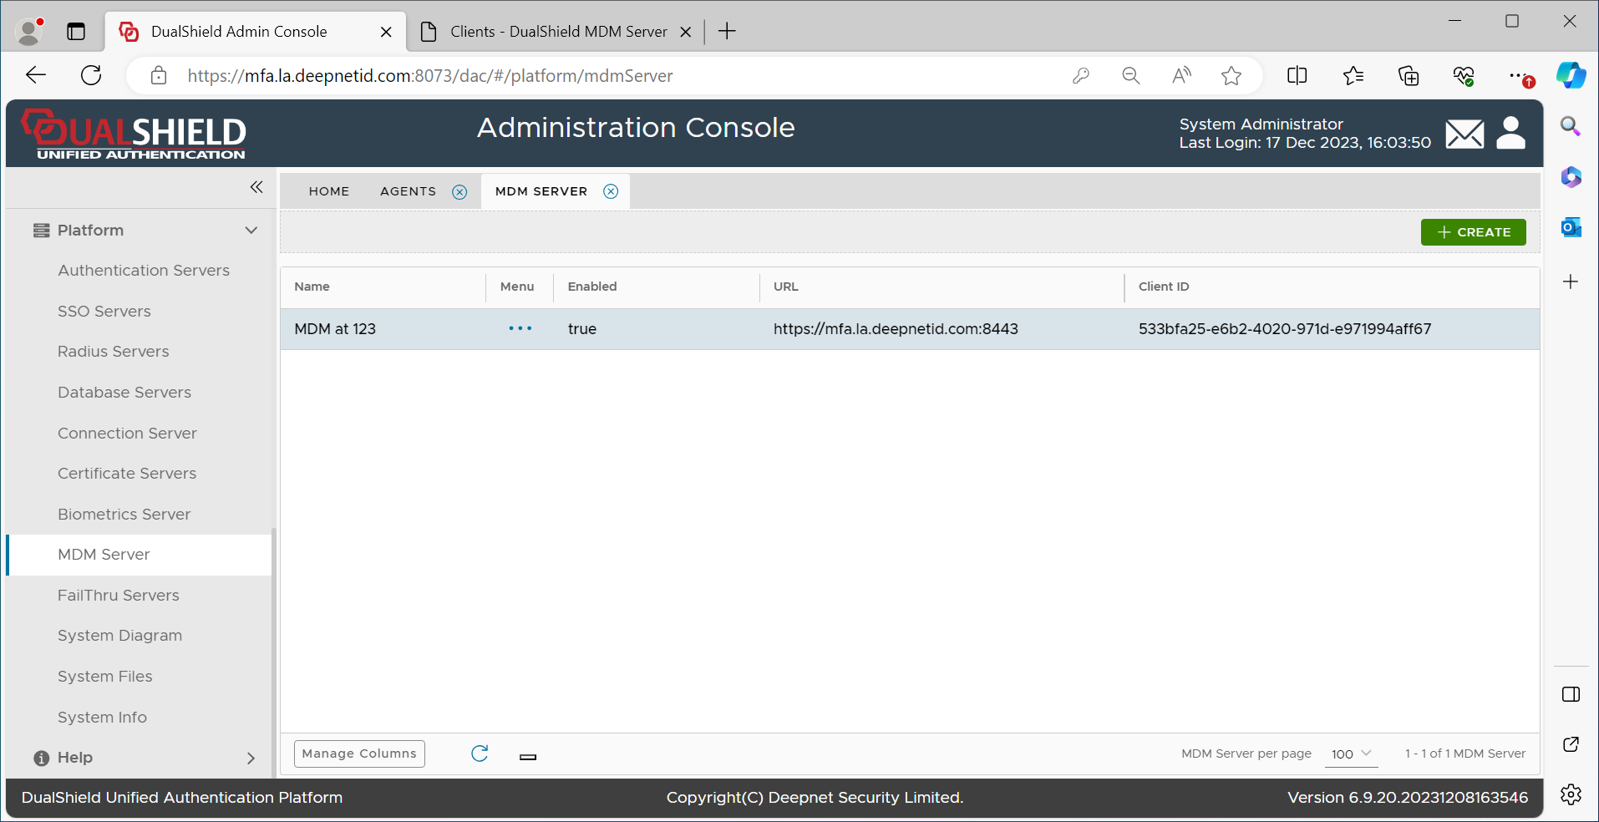The width and height of the screenshot is (1599, 822).
Task: Select FailThru Servers in the sidebar
Action: click(x=119, y=596)
